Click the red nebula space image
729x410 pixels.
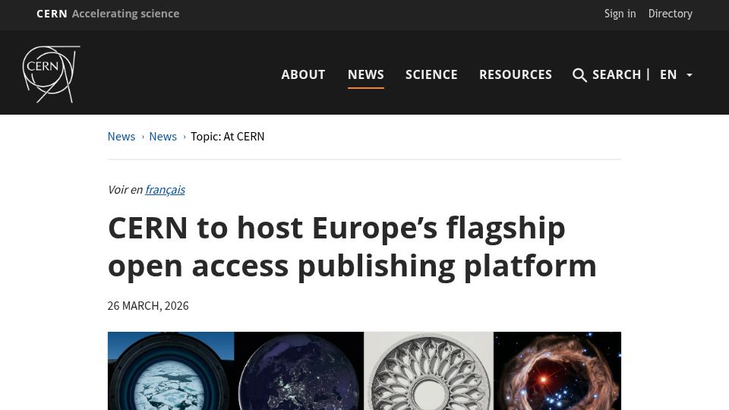557,371
